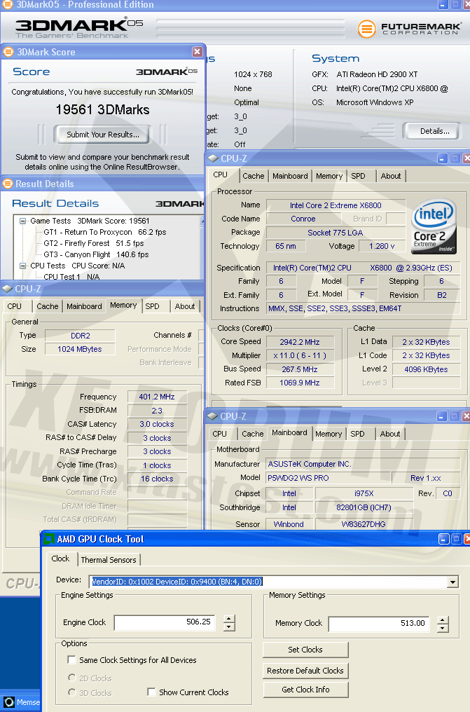
Task: Click the Engine Clock value field
Action: [x=164, y=622]
